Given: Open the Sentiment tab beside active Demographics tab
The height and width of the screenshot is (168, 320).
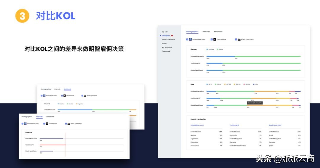Looking at the screenshot, I should [218, 32].
